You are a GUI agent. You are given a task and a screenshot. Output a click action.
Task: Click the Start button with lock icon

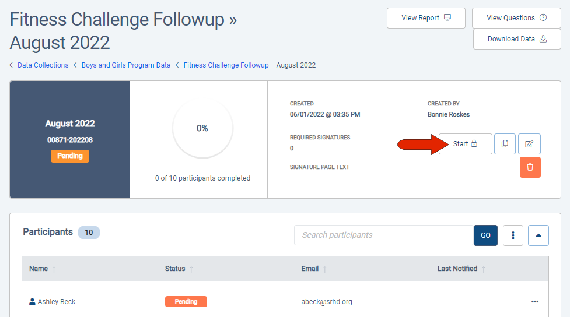pyautogui.click(x=466, y=144)
